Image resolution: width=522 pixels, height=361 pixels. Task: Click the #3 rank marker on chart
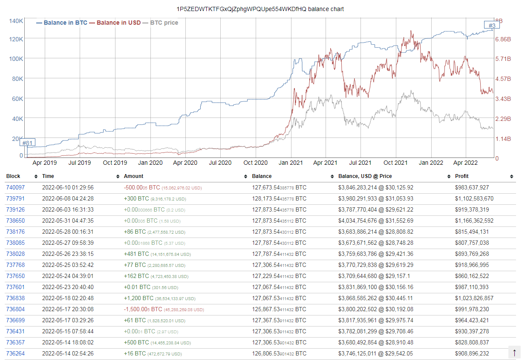click(x=492, y=26)
